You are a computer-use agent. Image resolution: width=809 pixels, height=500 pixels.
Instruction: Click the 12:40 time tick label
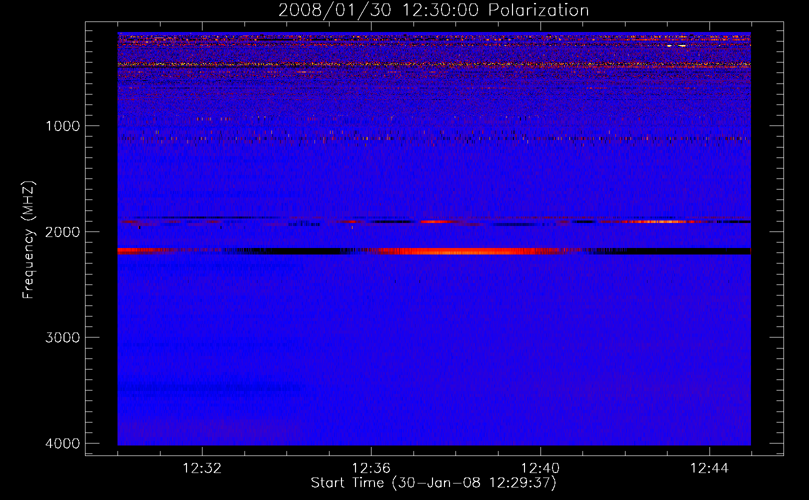[x=540, y=468]
